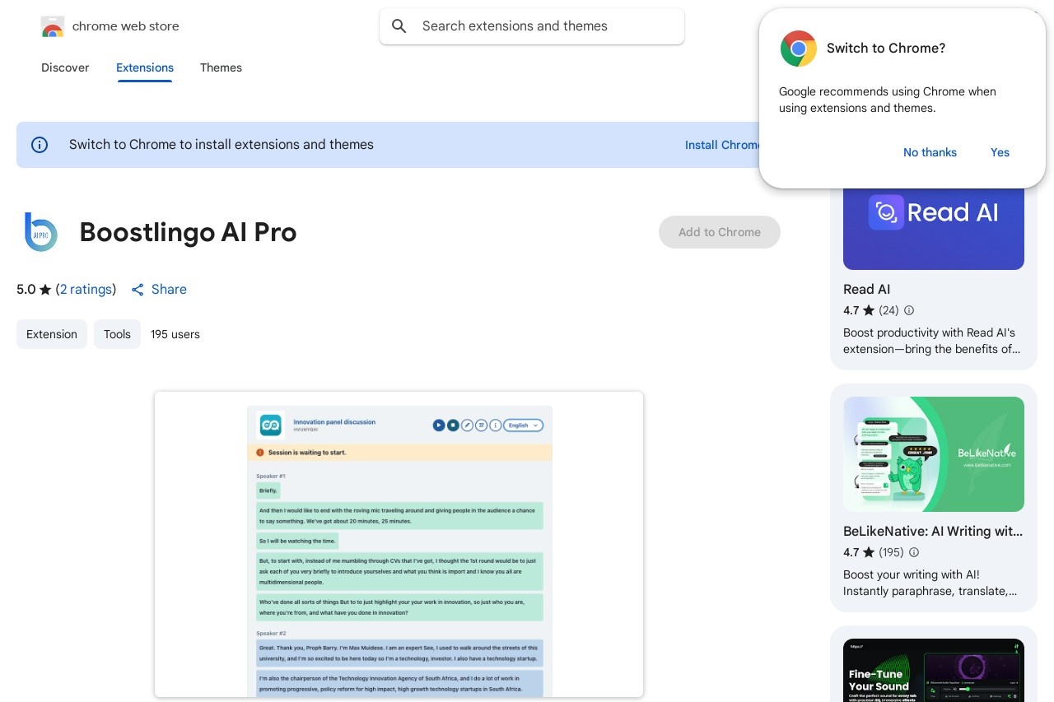Screen dimensions: 1054x702
Task: Click the Read AI 4.7 rating text
Action: [859, 310]
